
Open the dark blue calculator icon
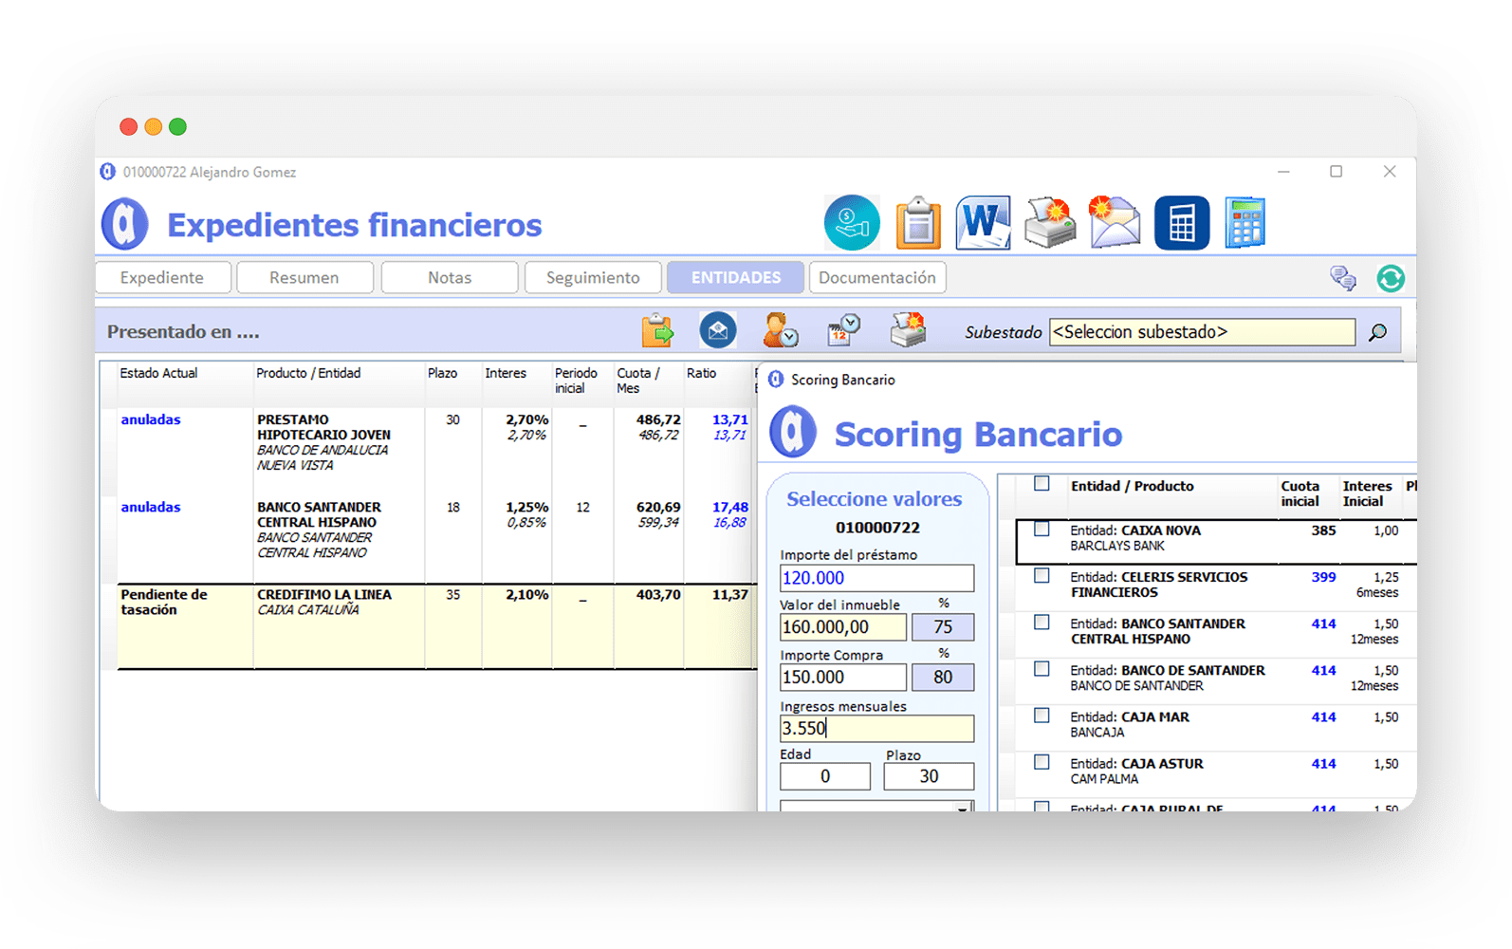(1182, 223)
